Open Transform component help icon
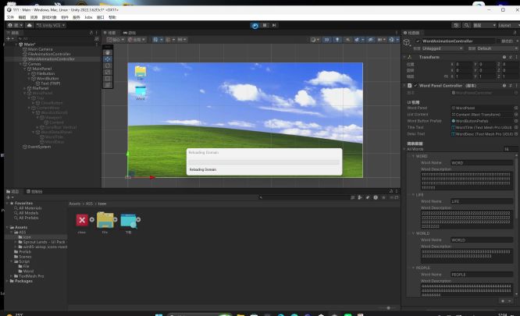Viewport: 520px width, 316px height. click(504, 57)
